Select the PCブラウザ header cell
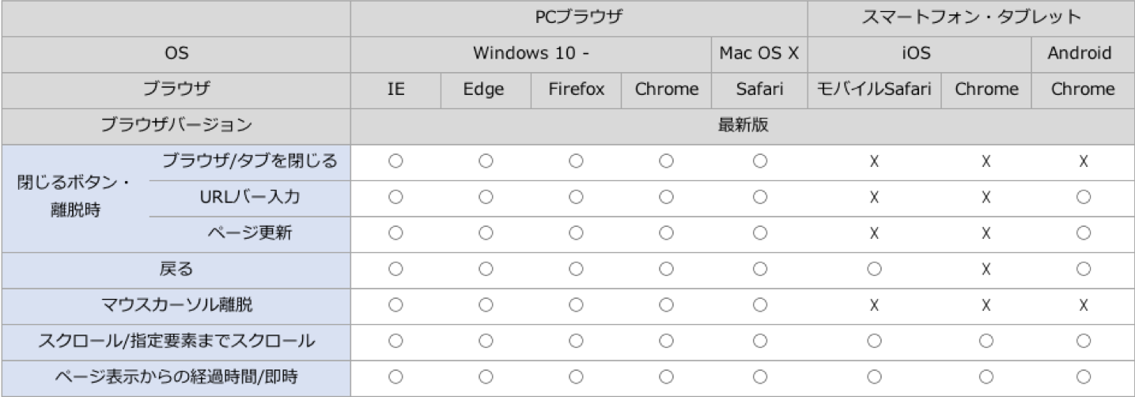This screenshot has height=397, width=1135. coord(578,17)
